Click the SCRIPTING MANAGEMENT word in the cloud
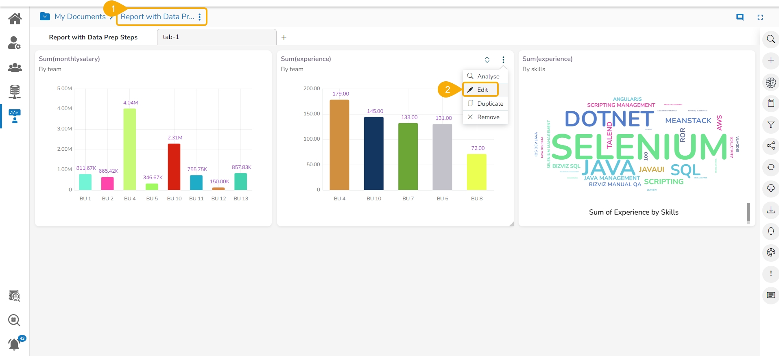The width and height of the screenshot is (779, 356). pos(621,105)
